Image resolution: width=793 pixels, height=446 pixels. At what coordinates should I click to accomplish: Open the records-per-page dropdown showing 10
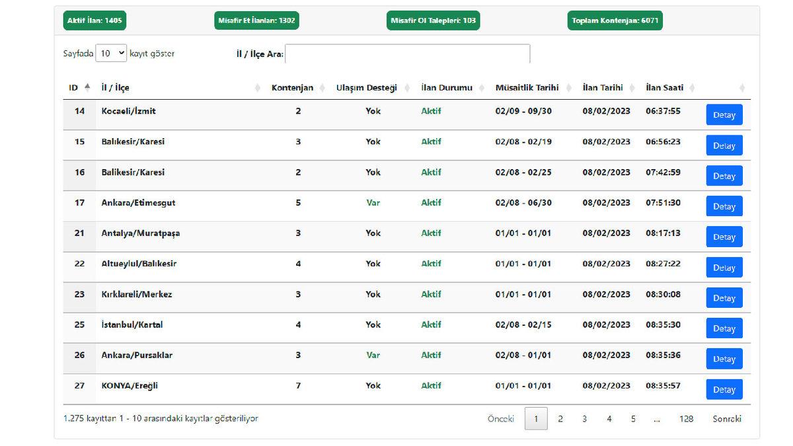tap(111, 53)
